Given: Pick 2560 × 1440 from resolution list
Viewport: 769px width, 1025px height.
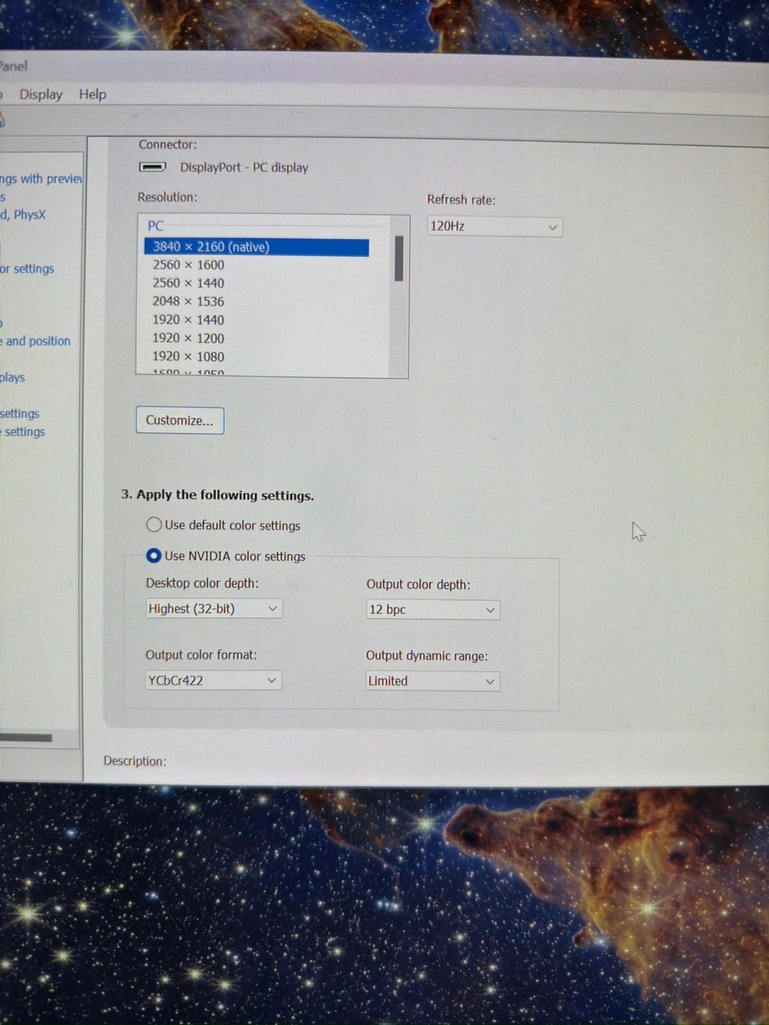Looking at the screenshot, I should coord(188,283).
